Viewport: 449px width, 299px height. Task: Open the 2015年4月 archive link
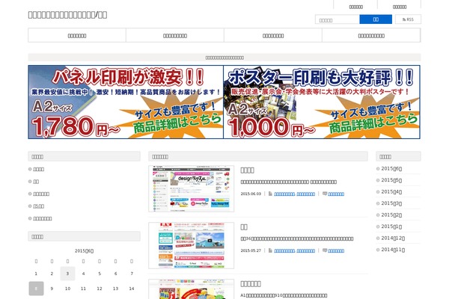click(391, 191)
